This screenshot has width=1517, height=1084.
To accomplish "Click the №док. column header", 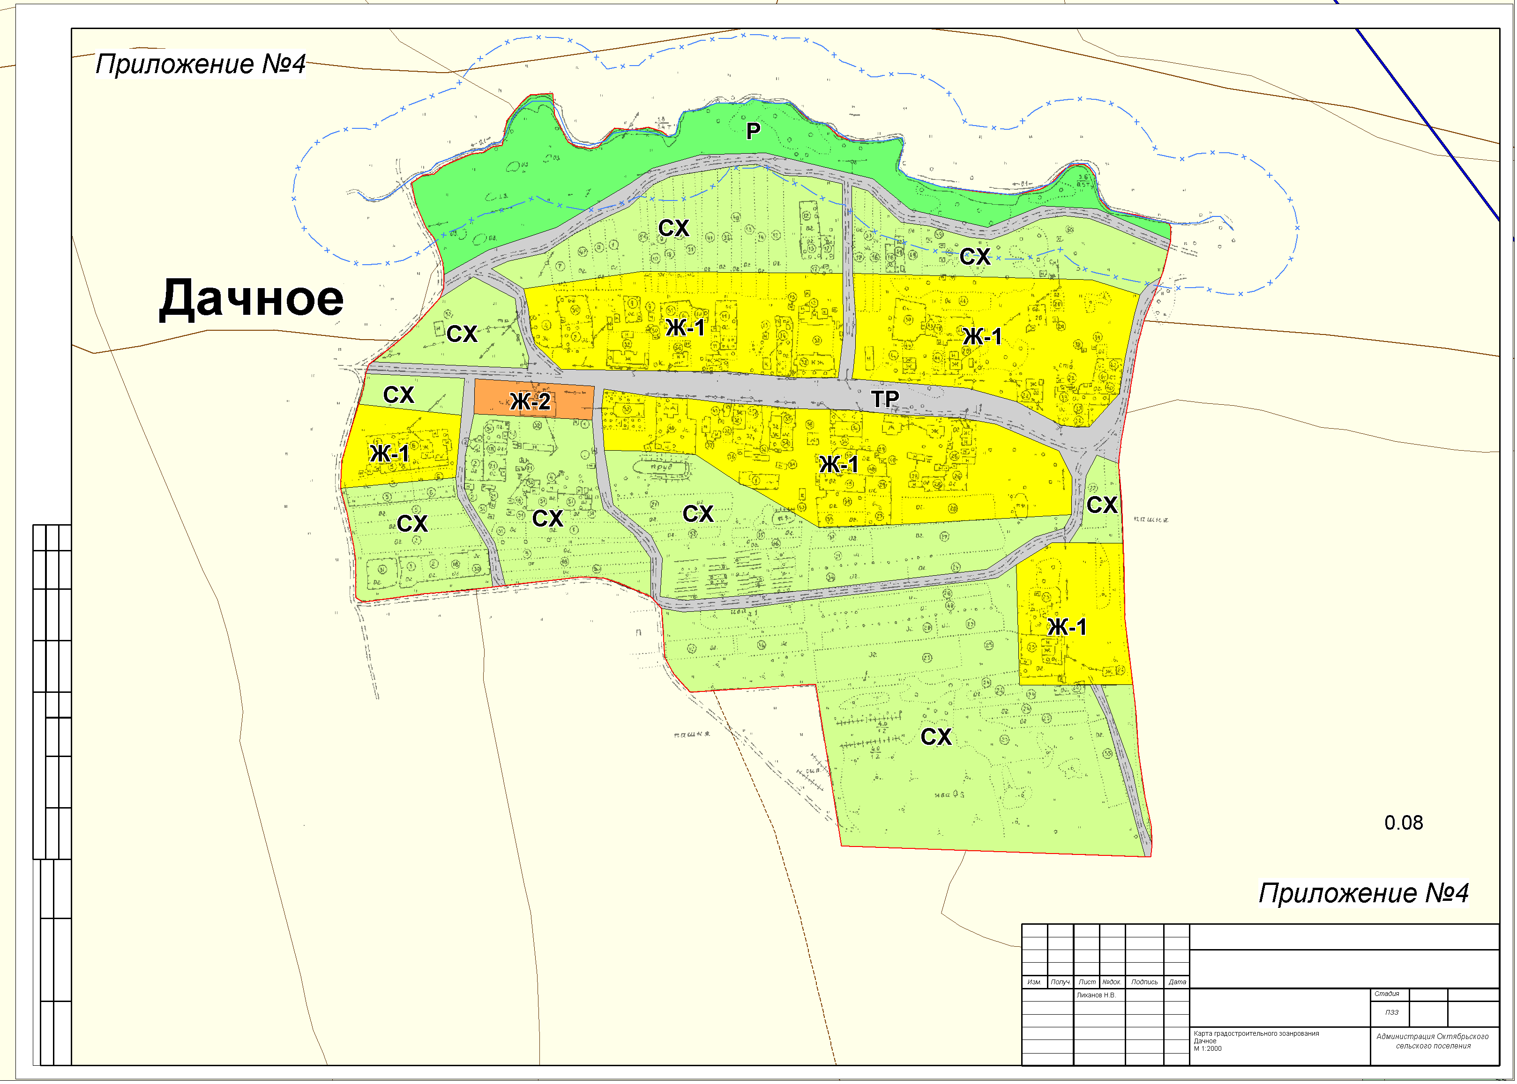I will (x=1112, y=982).
